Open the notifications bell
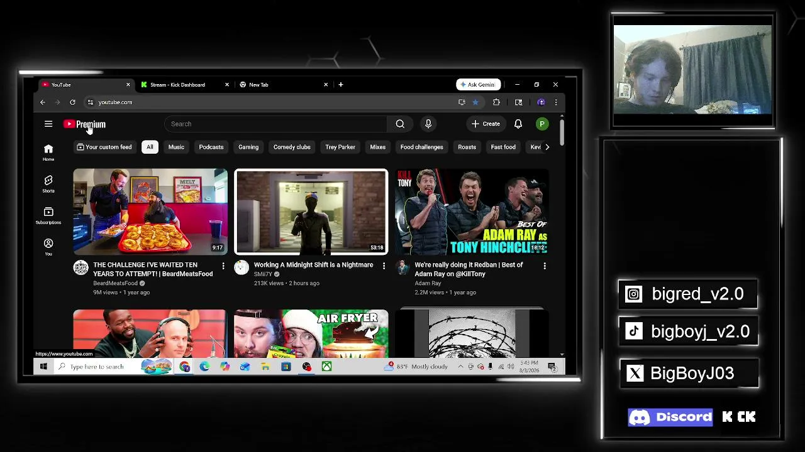This screenshot has width=805, height=452. [518, 124]
